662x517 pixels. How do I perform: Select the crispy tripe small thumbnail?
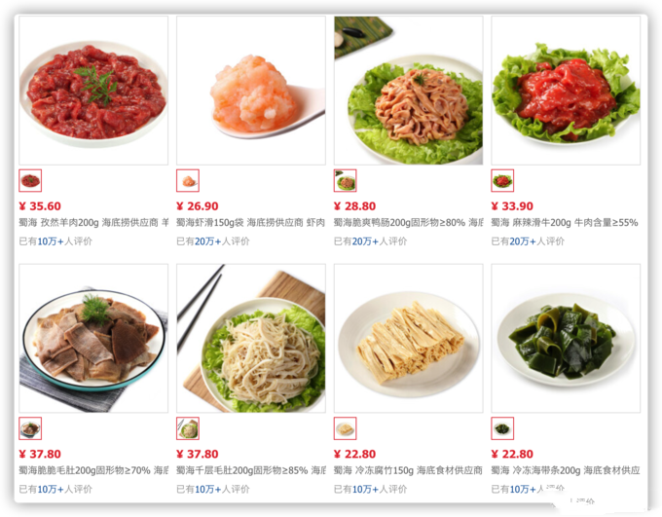point(30,428)
